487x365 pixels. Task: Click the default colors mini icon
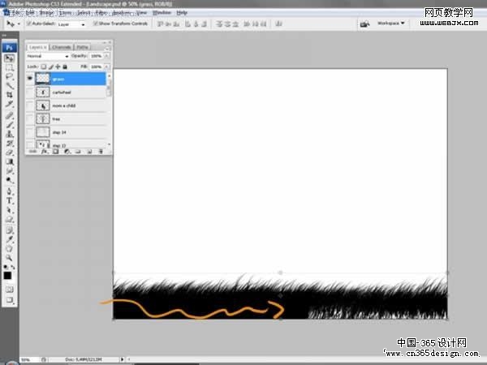coord(6,267)
